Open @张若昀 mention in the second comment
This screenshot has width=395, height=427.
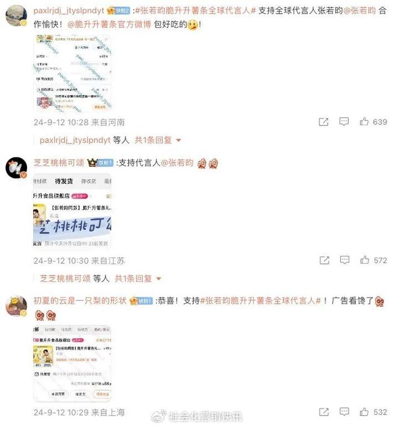177,163
